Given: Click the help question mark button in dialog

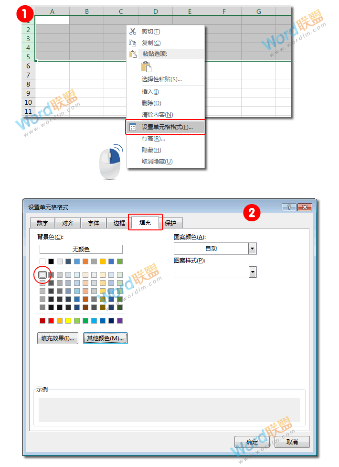Looking at the screenshot, I should (x=288, y=207).
